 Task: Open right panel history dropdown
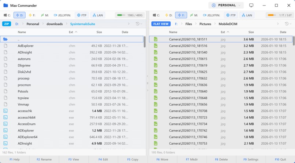point(288,24)
